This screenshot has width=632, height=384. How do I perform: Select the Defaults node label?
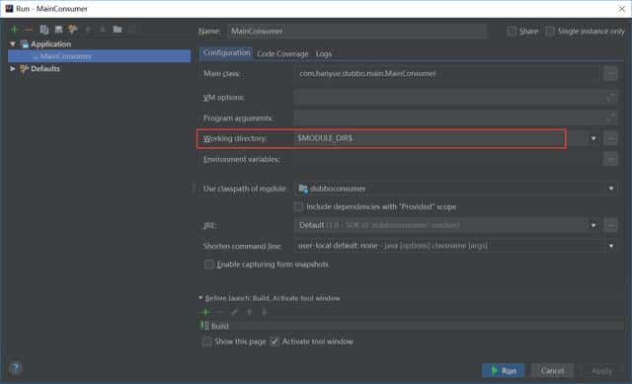[45, 68]
